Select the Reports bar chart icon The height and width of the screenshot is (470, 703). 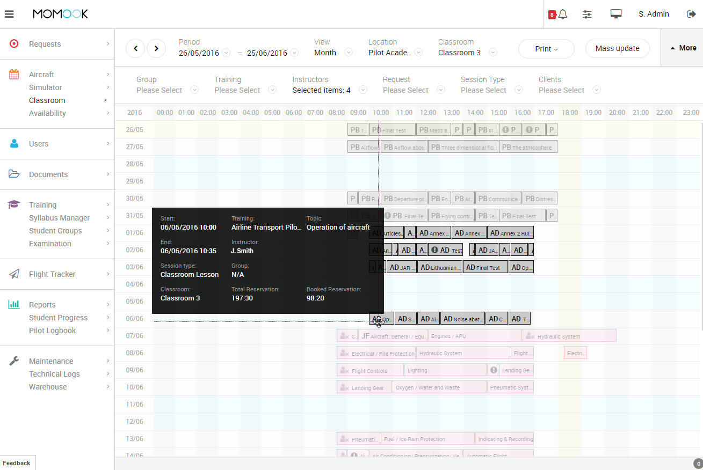point(13,304)
